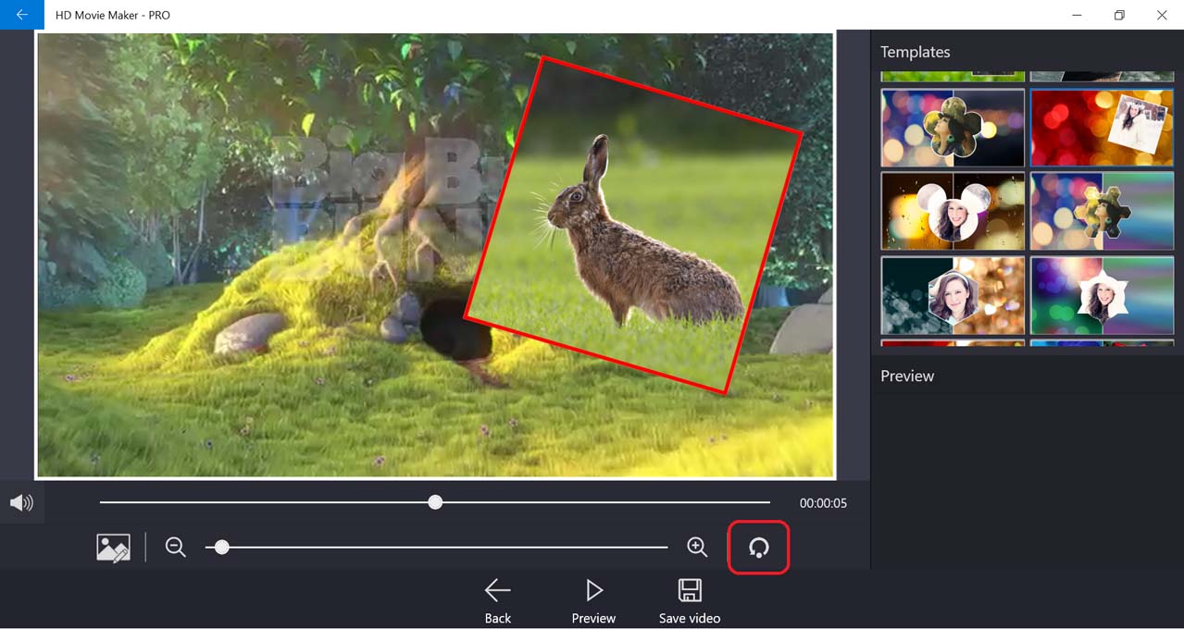The width and height of the screenshot is (1184, 629).
Task: Click the video timeline seek slider handle
Action: [x=435, y=502]
